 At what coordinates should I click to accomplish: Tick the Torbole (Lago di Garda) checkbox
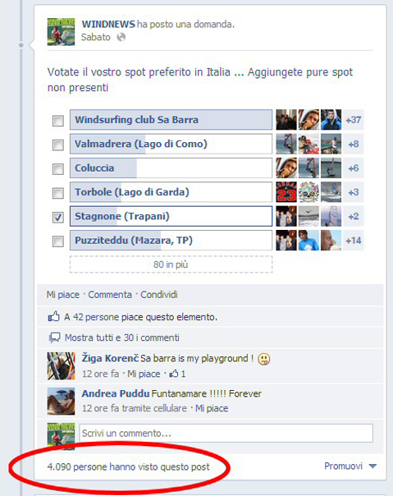(58, 193)
